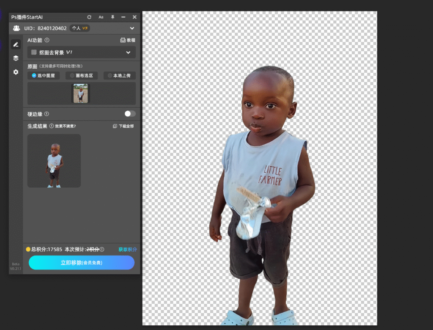Click the user account icon beside UID
This screenshot has height=330, width=433.
click(x=16, y=28)
